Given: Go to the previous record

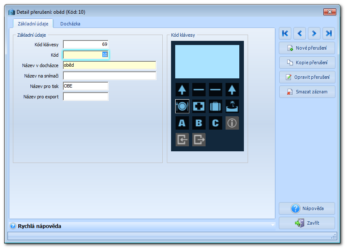Looking at the screenshot, I should click(300, 33).
